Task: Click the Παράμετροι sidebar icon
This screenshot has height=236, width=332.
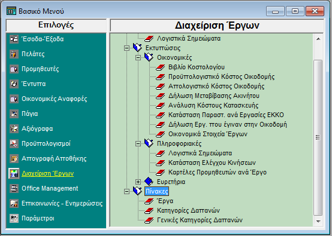Action: click(x=14, y=218)
